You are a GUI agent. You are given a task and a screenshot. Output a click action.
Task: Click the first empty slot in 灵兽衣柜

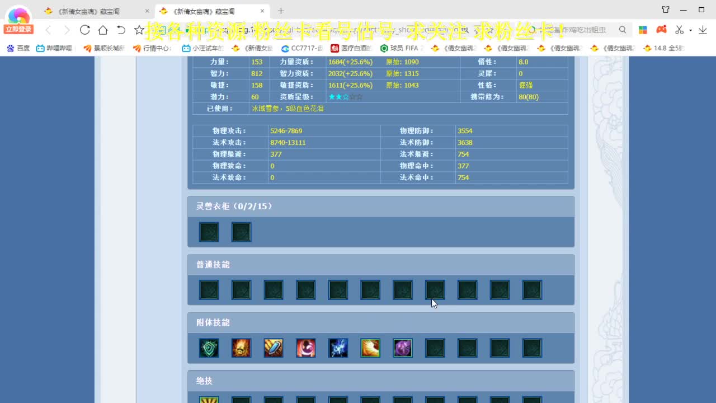coord(209,232)
